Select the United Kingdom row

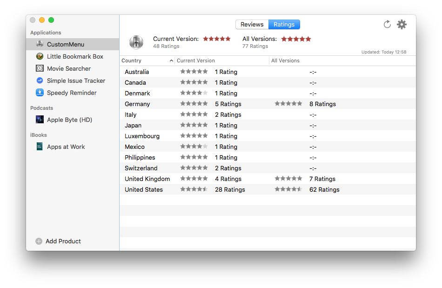point(268,179)
